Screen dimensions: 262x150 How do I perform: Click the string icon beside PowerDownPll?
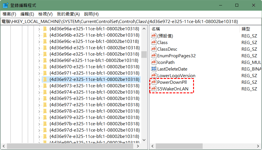(x=153, y=82)
